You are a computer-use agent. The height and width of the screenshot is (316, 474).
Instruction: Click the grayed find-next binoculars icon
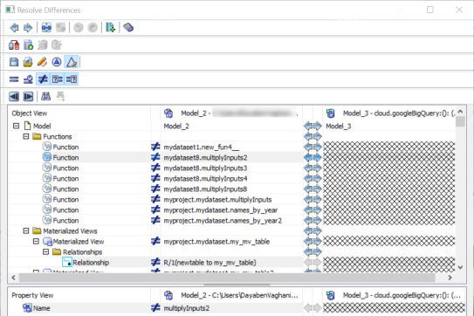coord(60,97)
